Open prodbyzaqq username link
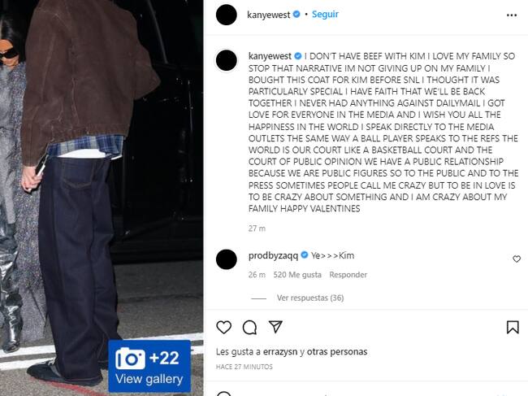Screen dimensions: 528x396 pyautogui.click(x=273, y=256)
